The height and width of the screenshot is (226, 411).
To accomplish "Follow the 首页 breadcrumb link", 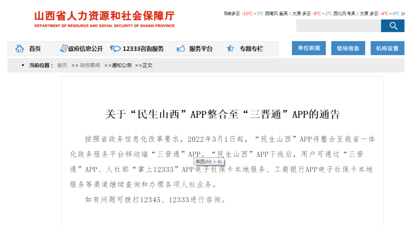I will click(62, 65).
